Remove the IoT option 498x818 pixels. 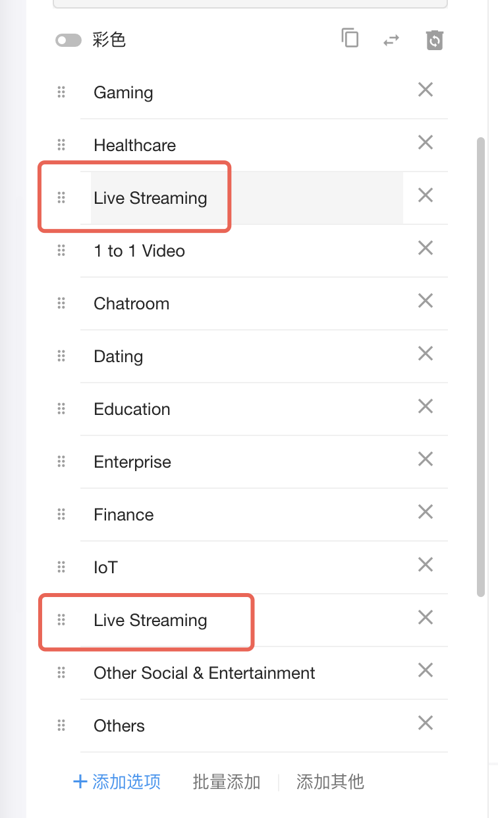pos(426,565)
